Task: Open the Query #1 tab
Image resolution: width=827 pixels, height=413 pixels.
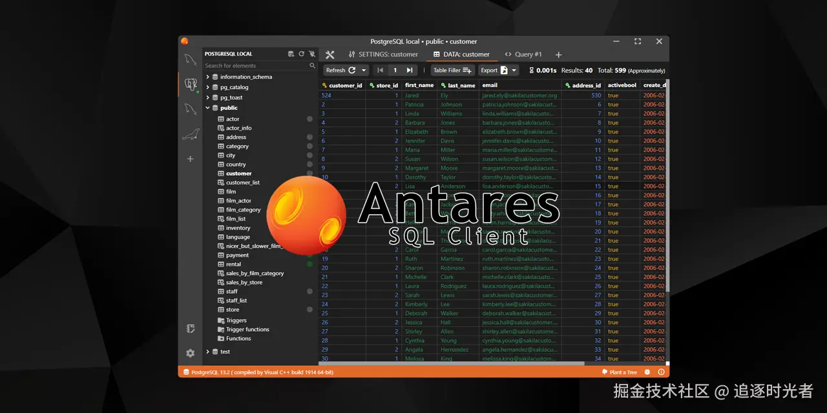Action: click(523, 55)
